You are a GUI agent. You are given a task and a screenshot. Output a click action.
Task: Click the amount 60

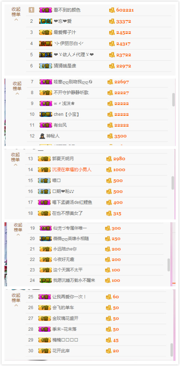pos(116,297)
